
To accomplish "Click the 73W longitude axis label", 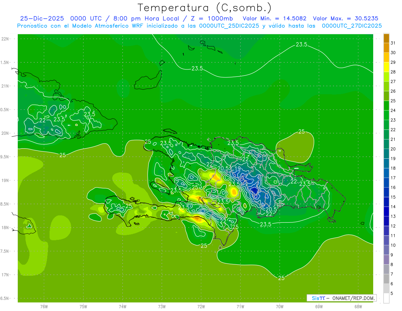I will point(162,306).
